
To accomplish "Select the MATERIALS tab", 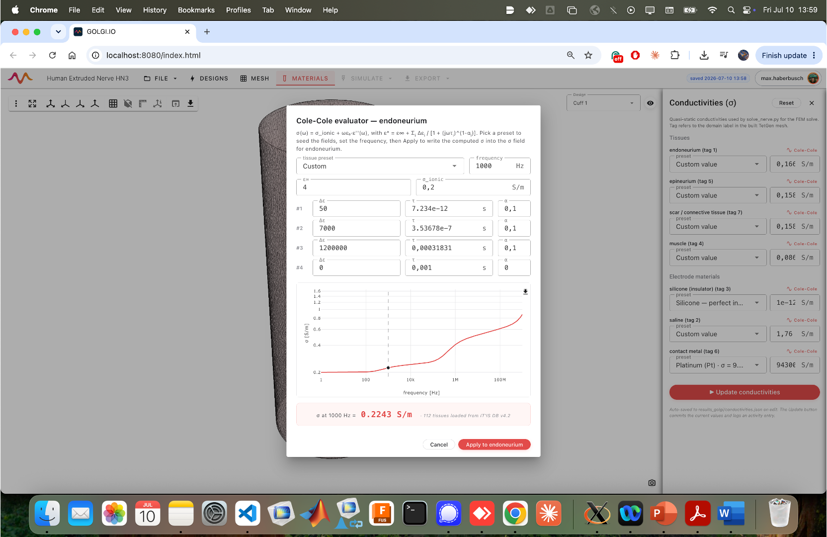I will click(305, 79).
